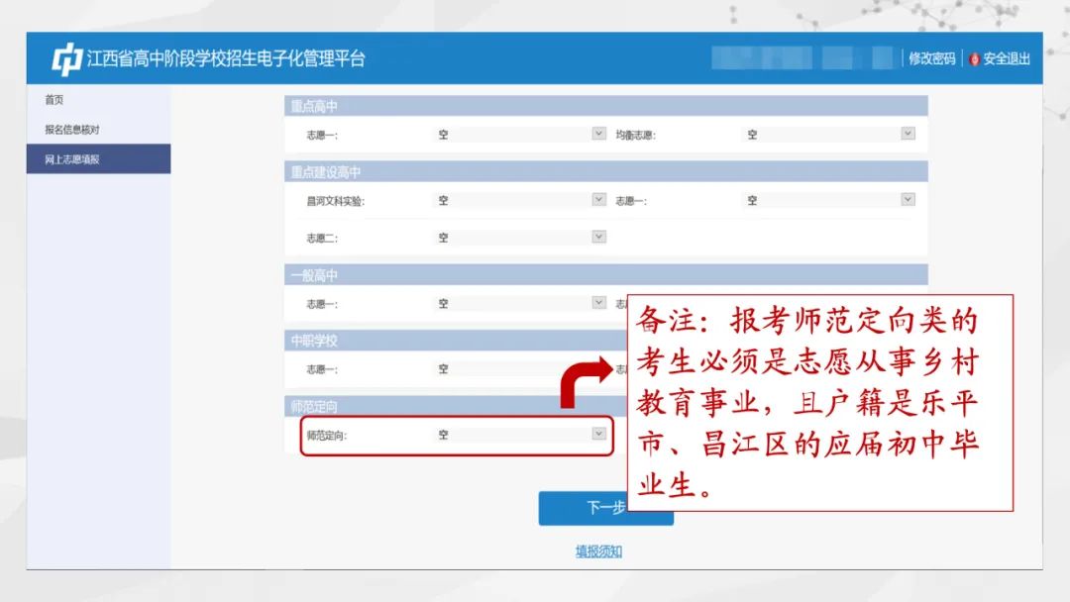Click 安全退出 text to log out
This screenshot has width=1070, height=602.
(1007, 59)
